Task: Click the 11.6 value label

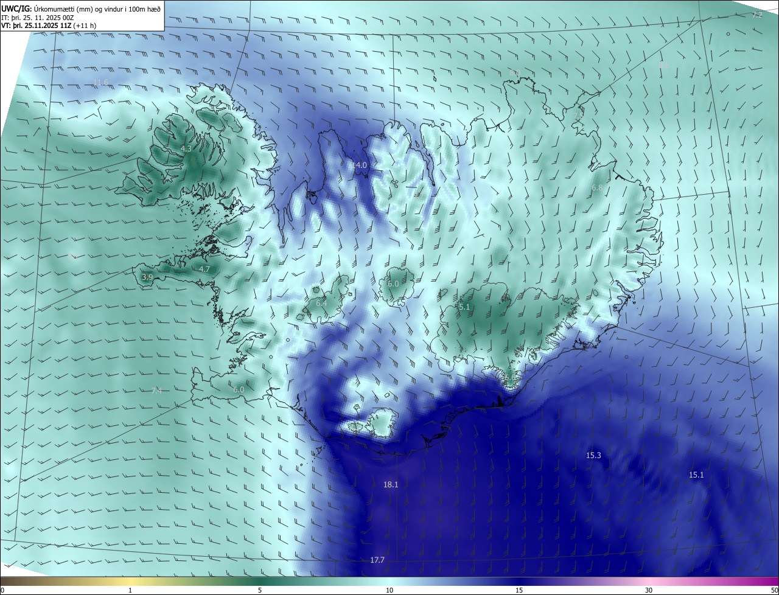Action: coord(100,82)
